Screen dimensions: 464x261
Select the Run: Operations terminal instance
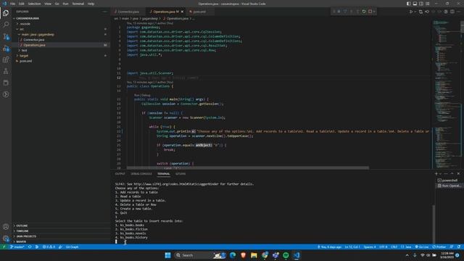[x=449, y=186]
